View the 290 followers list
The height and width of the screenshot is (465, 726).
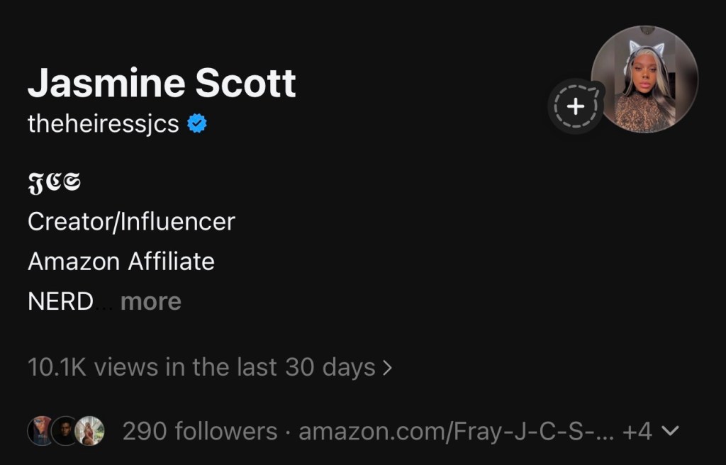click(200, 430)
